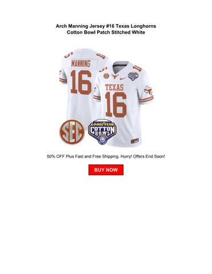Click the small SEC patch on jersey chest
212x274 pixels.
click(106, 76)
